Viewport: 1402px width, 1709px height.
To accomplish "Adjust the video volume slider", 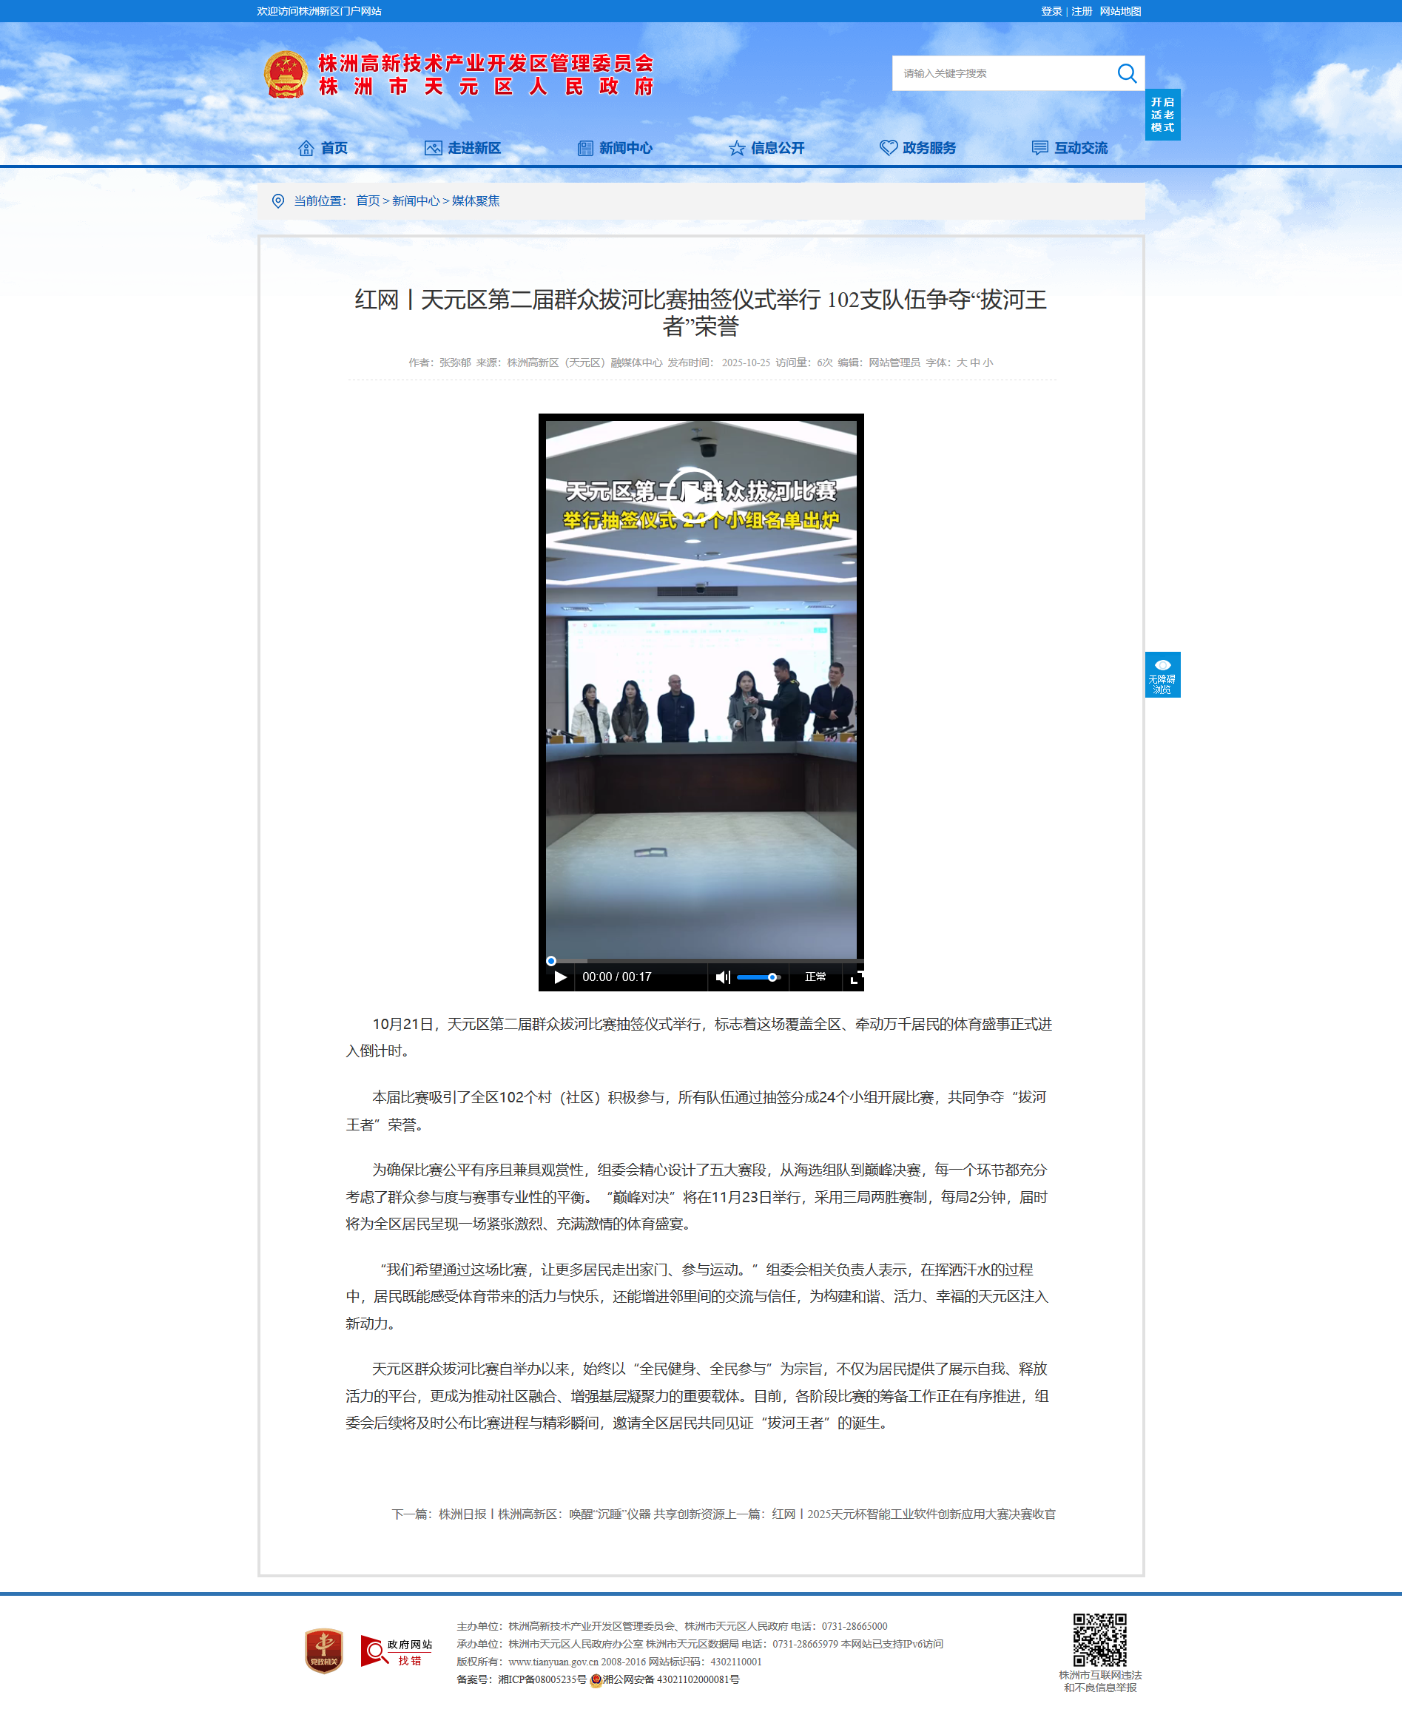I will [758, 977].
